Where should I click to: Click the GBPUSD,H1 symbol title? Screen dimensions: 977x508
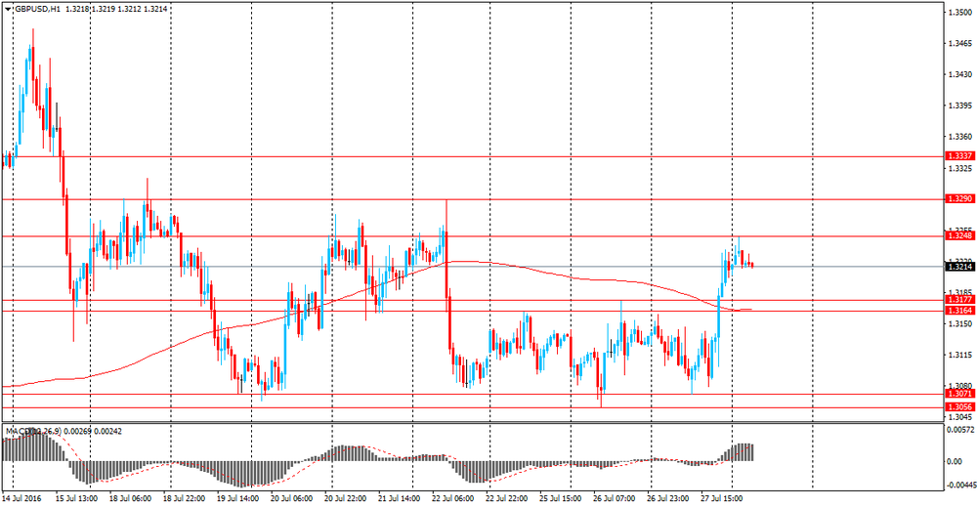click(36, 10)
